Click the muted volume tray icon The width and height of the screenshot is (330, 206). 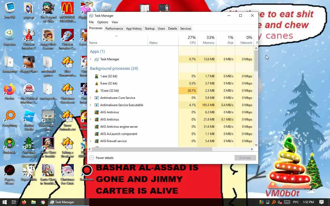pos(280,202)
